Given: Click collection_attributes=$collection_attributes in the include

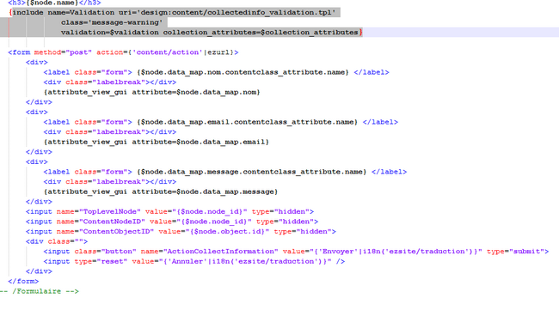Looking at the screenshot, I should click(261, 33).
